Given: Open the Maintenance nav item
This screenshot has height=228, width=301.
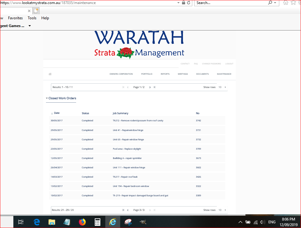Looking at the screenshot, I should click(224, 74).
